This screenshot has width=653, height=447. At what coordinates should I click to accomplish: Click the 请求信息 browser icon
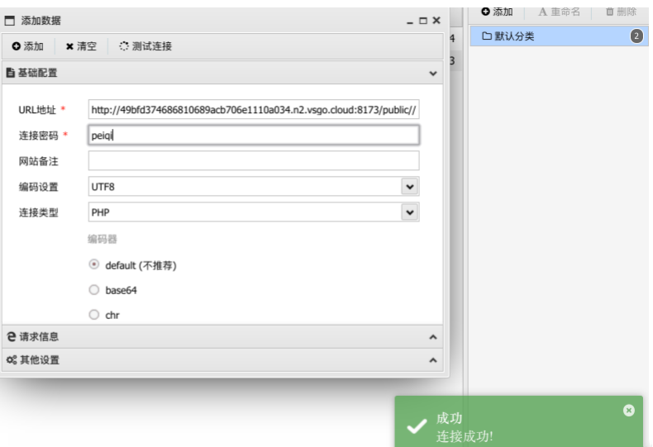coord(12,337)
